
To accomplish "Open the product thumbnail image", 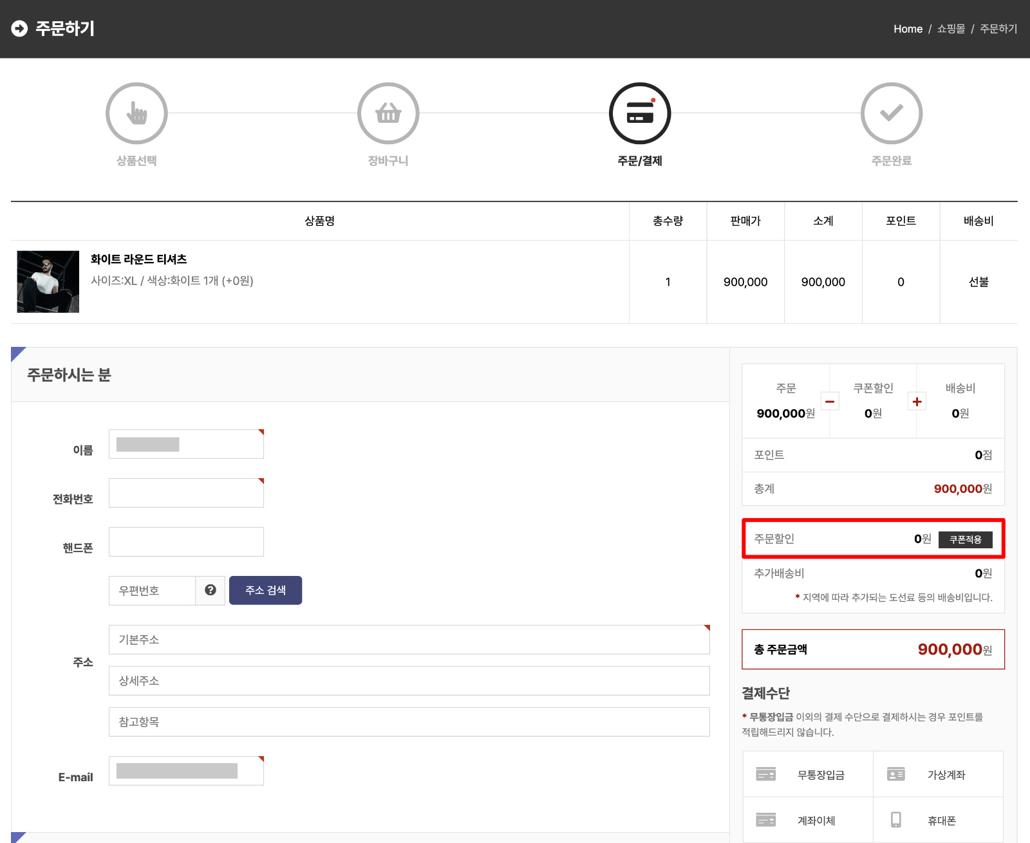I will pos(48,282).
